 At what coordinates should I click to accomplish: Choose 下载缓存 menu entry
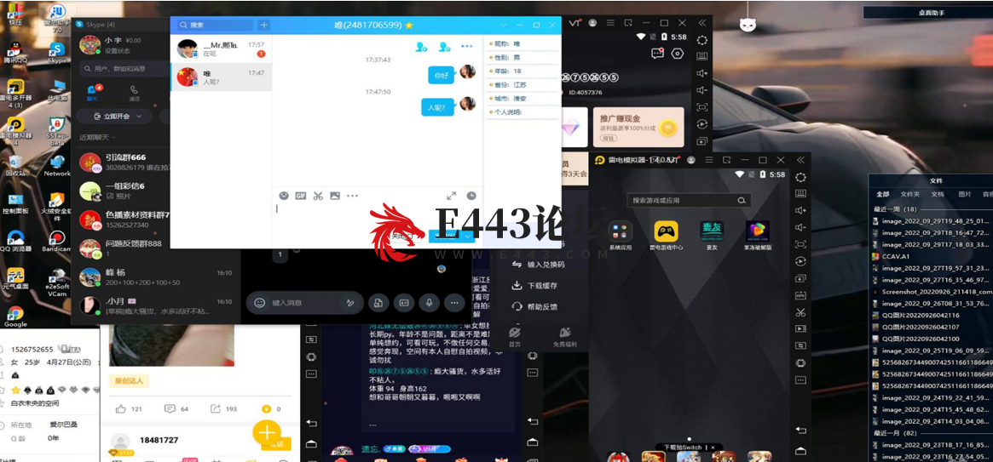(535, 285)
